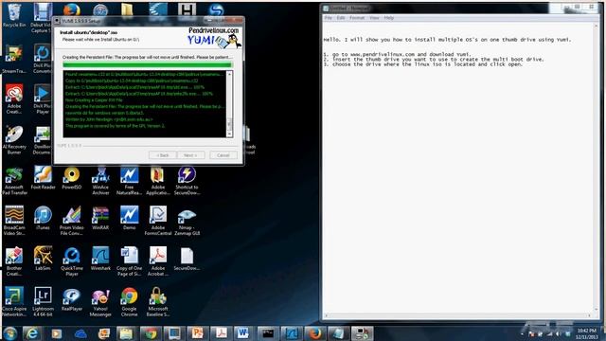Image resolution: width=606 pixels, height=341 pixels.
Task: Open PowerPoint from the taskbar
Action: [197, 333]
